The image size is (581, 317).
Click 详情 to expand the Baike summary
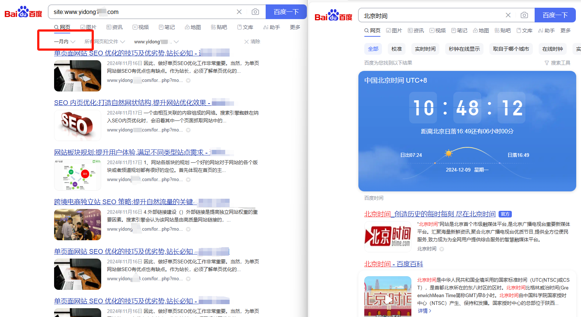pos(424,311)
